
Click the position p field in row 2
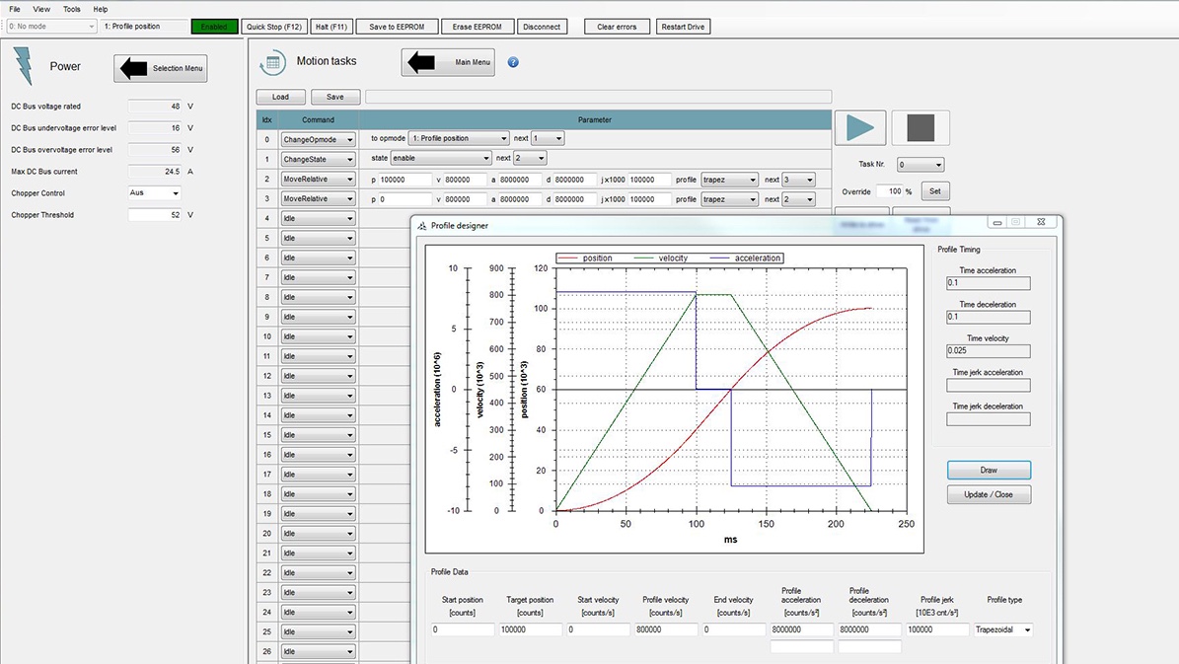405,180
